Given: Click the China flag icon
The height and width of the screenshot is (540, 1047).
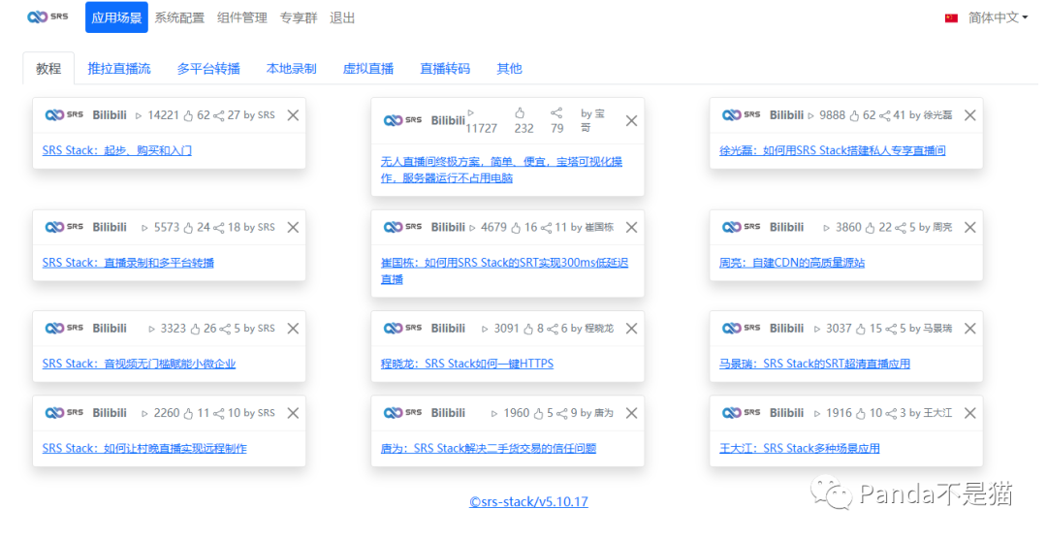Looking at the screenshot, I should [x=952, y=18].
